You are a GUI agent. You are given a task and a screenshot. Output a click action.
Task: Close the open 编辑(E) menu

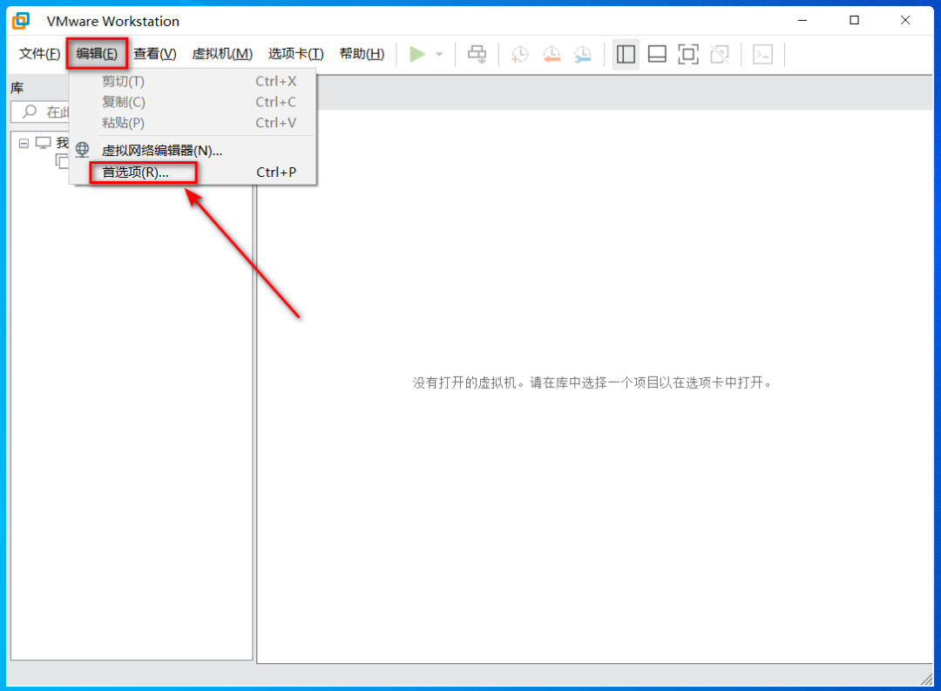point(97,54)
